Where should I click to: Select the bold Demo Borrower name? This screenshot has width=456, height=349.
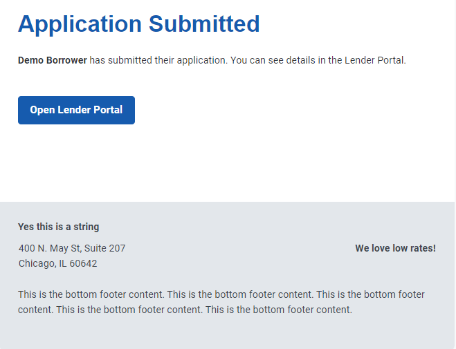tap(53, 60)
